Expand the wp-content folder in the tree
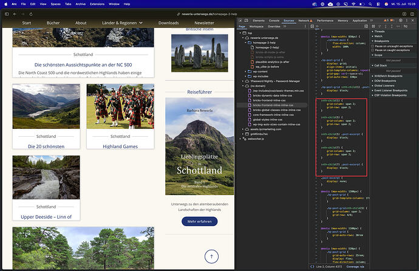419x271 pixels. click(245, 71)
